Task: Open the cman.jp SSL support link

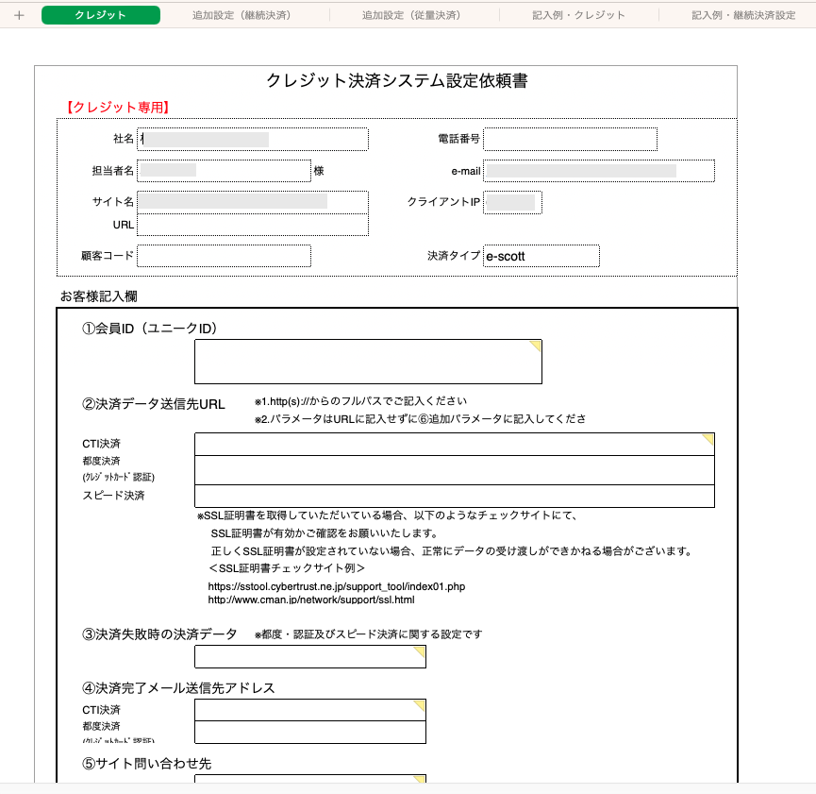Action: pos(310,600)
